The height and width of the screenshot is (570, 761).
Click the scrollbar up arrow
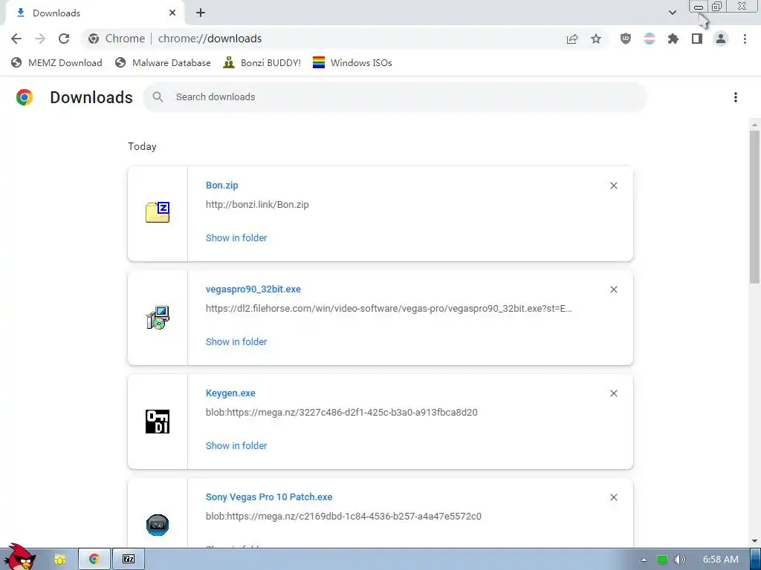click(x=755, y=125)
